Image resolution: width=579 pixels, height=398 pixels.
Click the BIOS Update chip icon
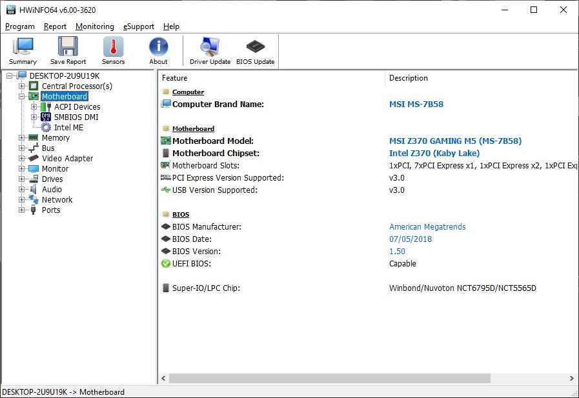click(x=255, y=46)
